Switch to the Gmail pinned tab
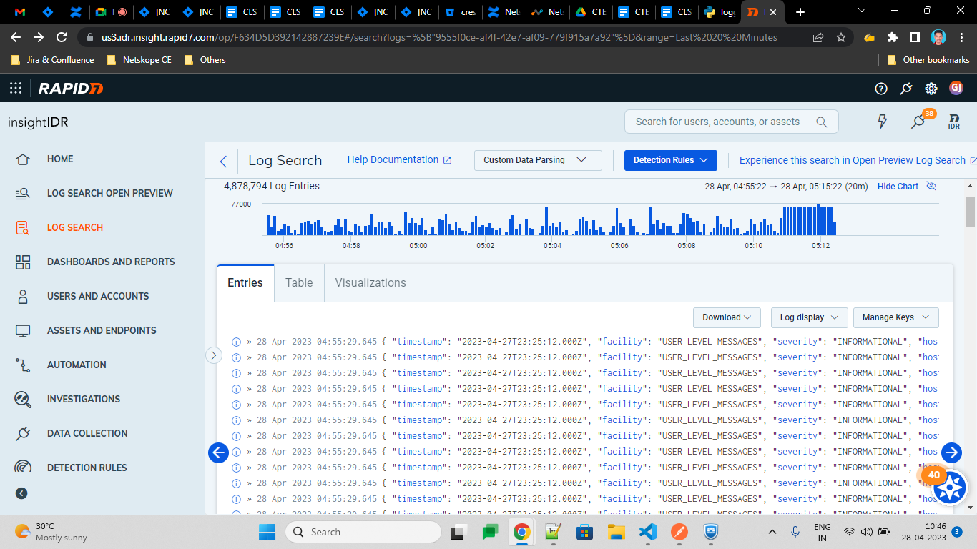 click(20, 12)
